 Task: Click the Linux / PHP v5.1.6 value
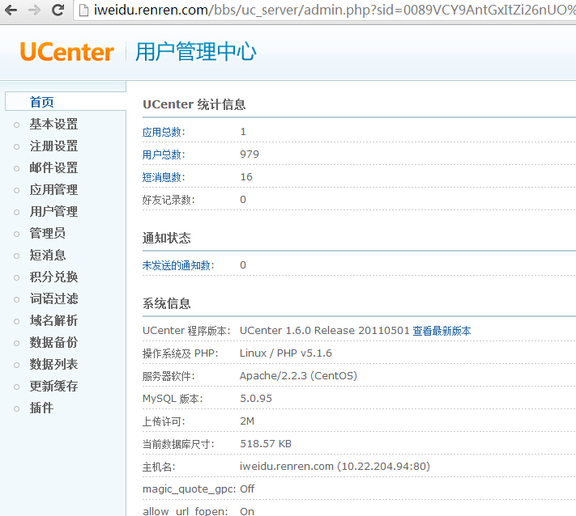(286, 353)
